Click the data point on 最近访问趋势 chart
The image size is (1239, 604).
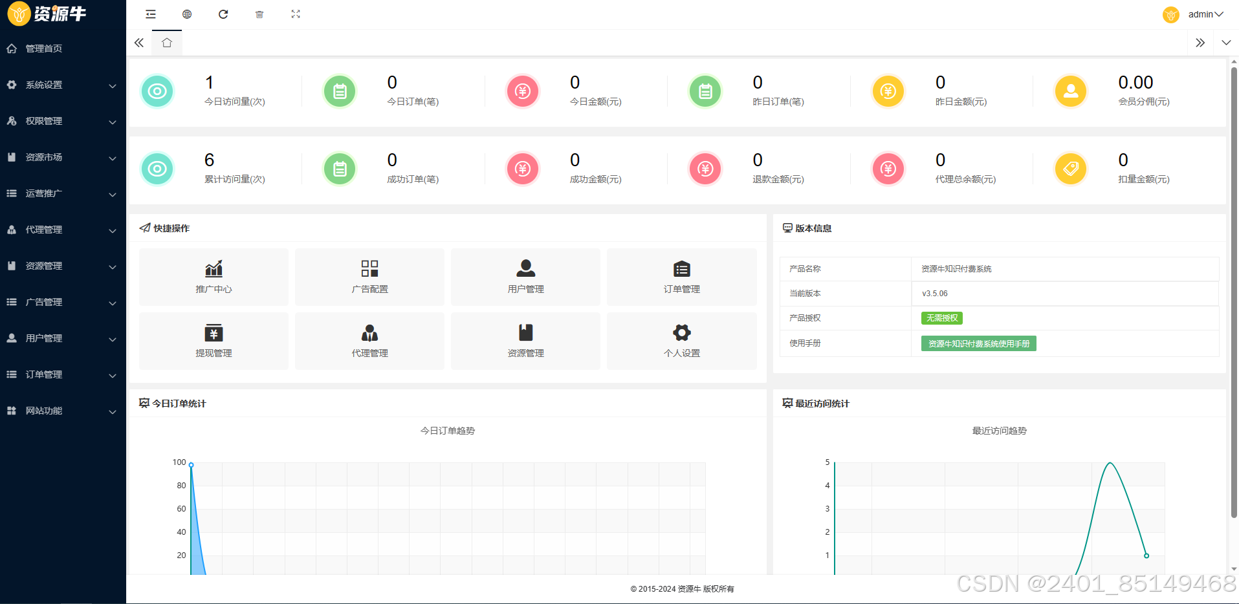[1146, 555]
